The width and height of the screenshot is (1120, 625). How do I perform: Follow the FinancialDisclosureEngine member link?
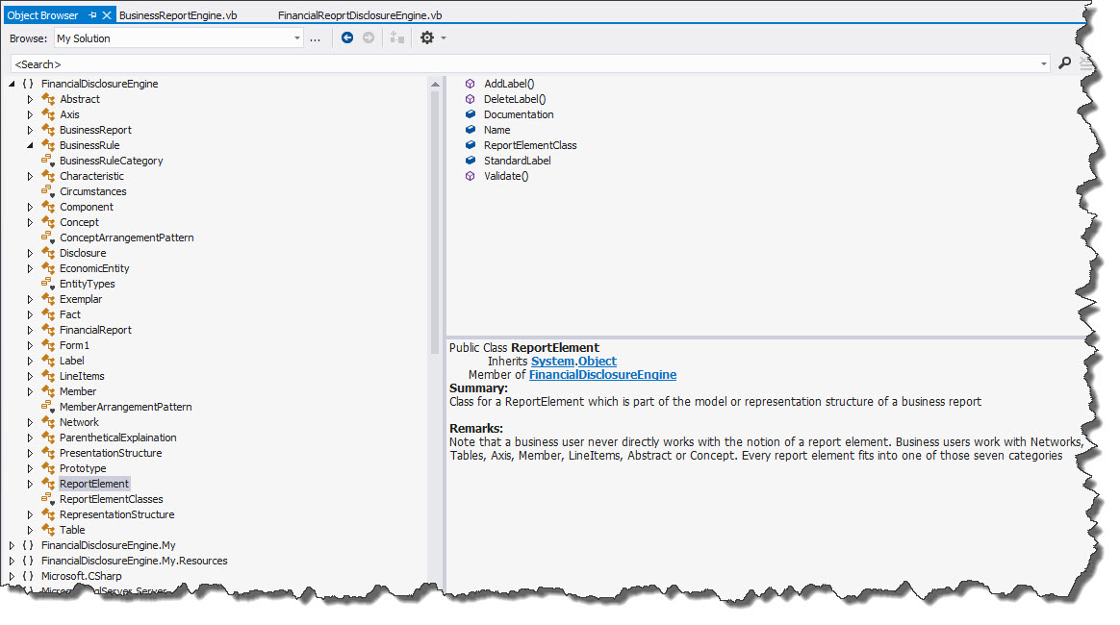pos(602,375)
